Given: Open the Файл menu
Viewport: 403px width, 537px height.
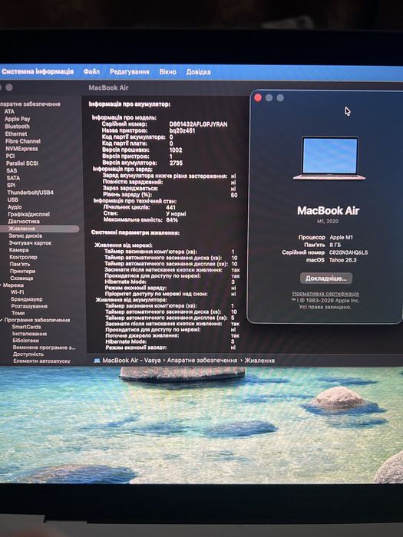Looking at the screenshot, I should (91, 71).
